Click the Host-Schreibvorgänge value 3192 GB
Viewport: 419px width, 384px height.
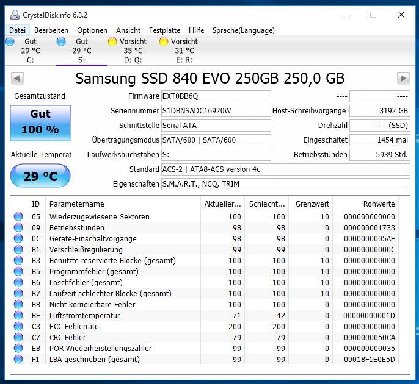pos(380,111)
